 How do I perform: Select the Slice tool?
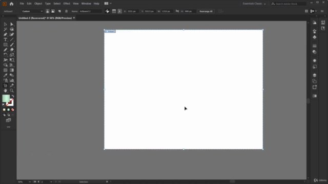[12, 85]
